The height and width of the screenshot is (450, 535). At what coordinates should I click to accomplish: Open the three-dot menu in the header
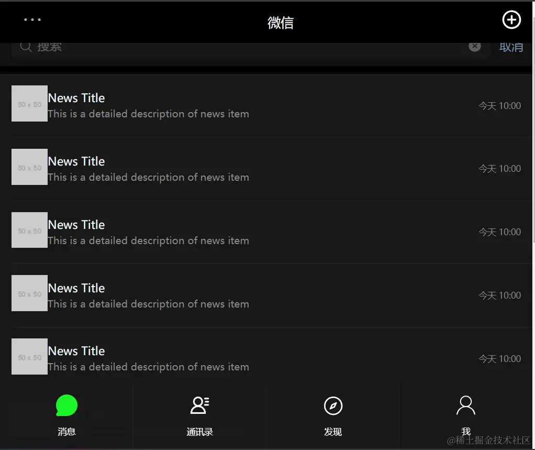coord(32,20)
